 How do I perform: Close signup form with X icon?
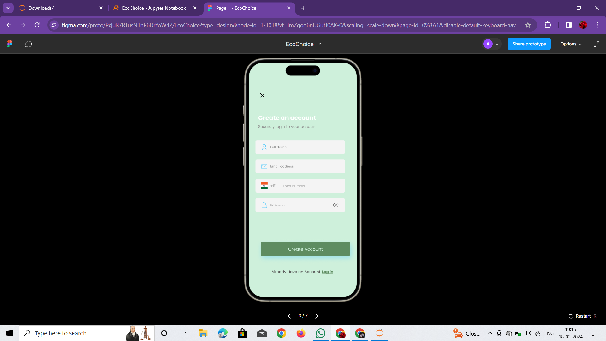pyautogui.click(x=262, y=95)
